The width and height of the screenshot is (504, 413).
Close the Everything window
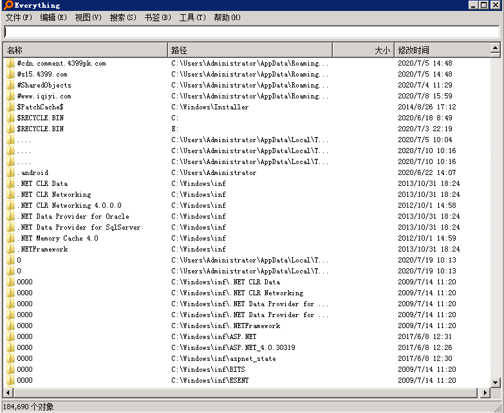pyautogui.click(x=496, y=5)
